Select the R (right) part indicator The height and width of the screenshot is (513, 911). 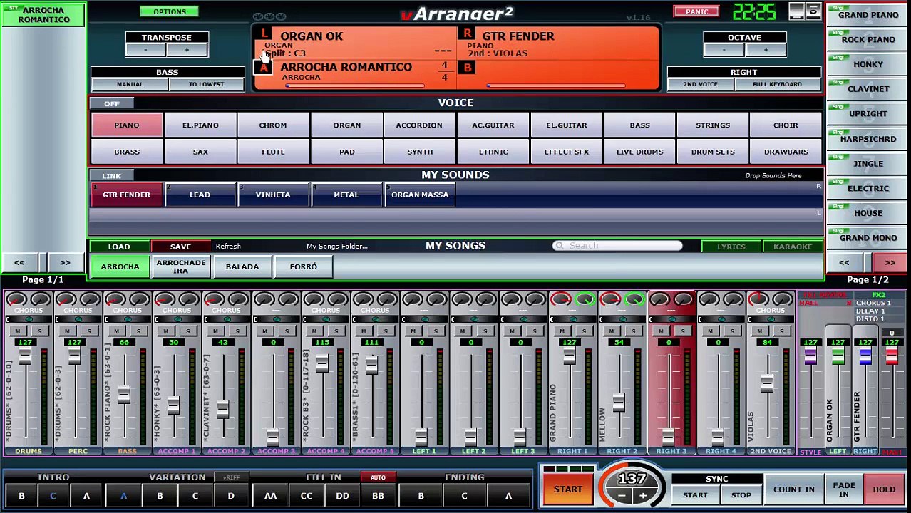coord(467,33)
